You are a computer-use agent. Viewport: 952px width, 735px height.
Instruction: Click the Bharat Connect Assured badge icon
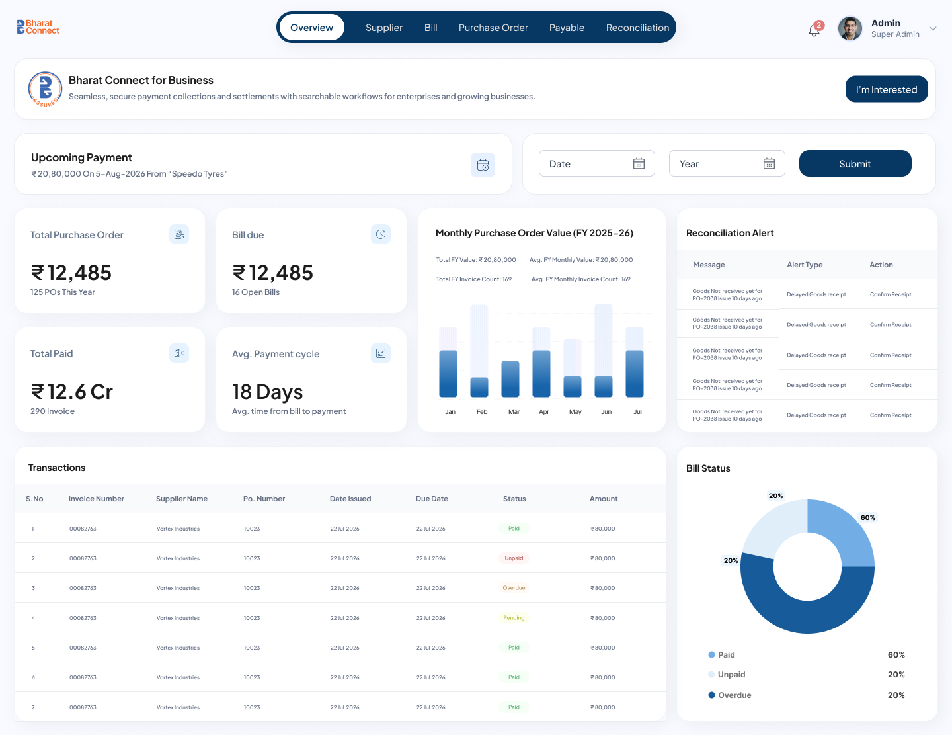(45, 89)
